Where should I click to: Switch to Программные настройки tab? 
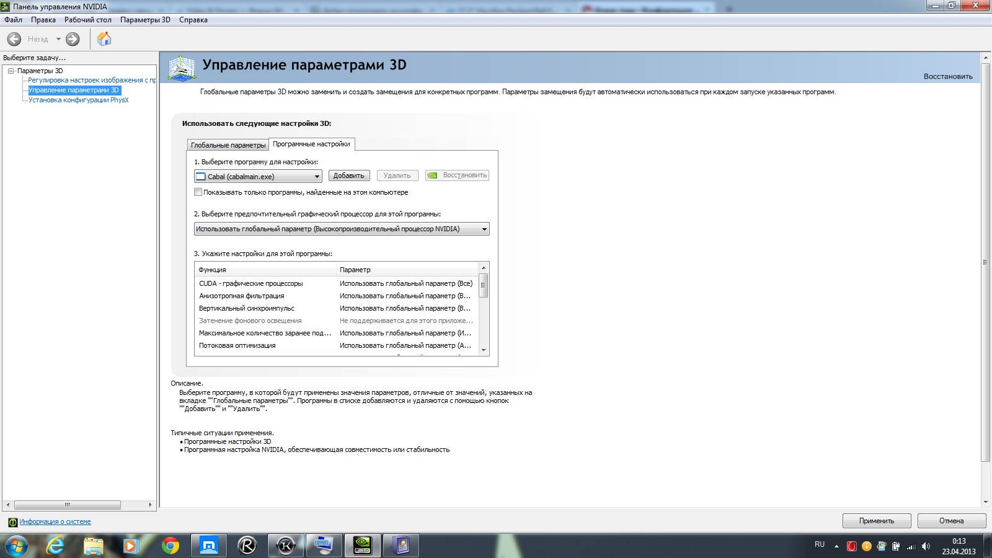point(312,144)
